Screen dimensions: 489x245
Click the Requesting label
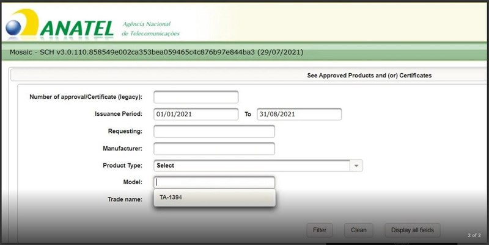pyautogui.click(x=125, y=131)
